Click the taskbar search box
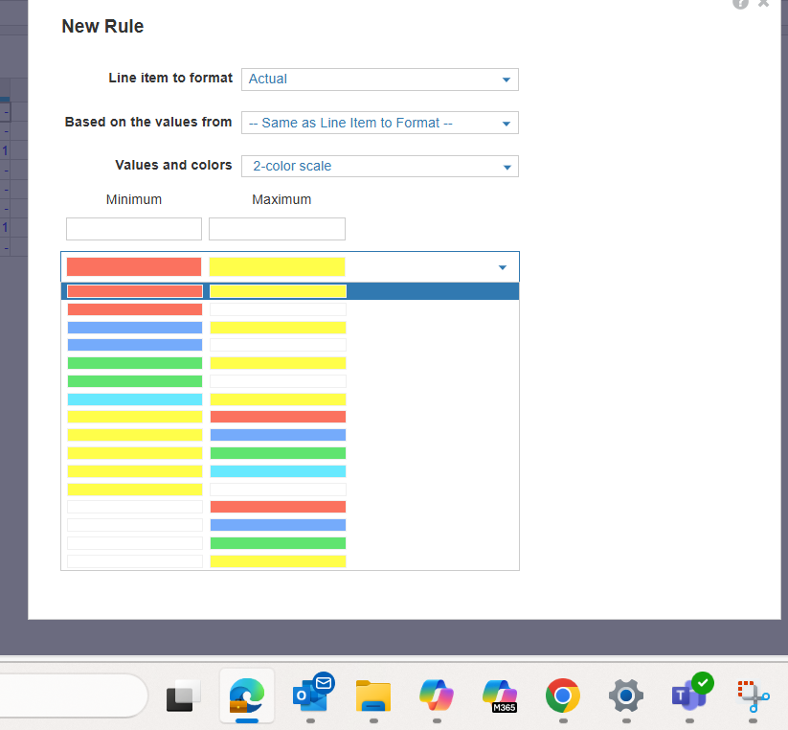The width and height of the screenshot is (788, 730). 73,696
